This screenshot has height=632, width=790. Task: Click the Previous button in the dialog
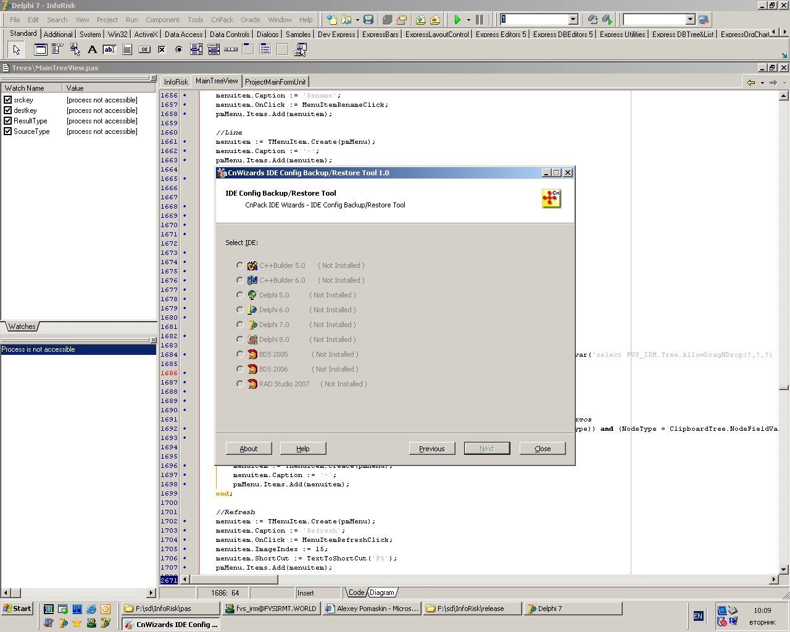(431, 449)
